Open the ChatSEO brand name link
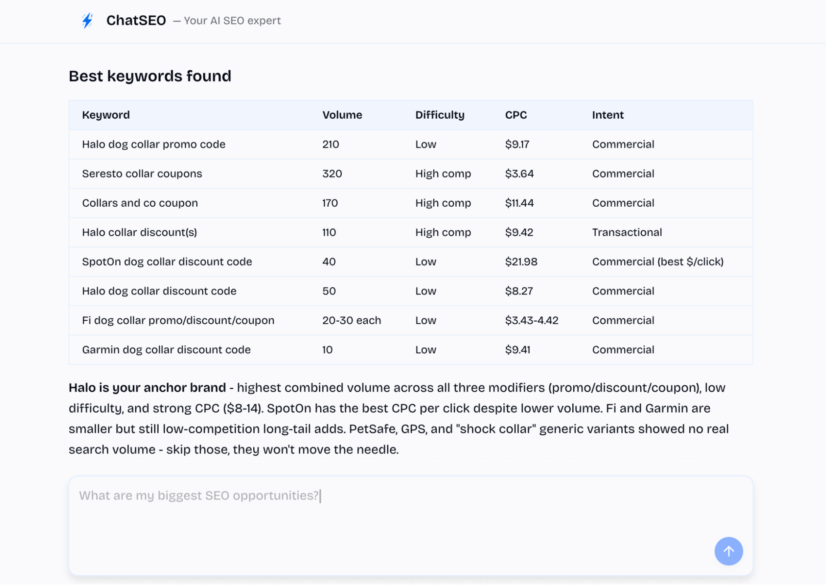Screen dimensions: 826x585 pos(136,20)
